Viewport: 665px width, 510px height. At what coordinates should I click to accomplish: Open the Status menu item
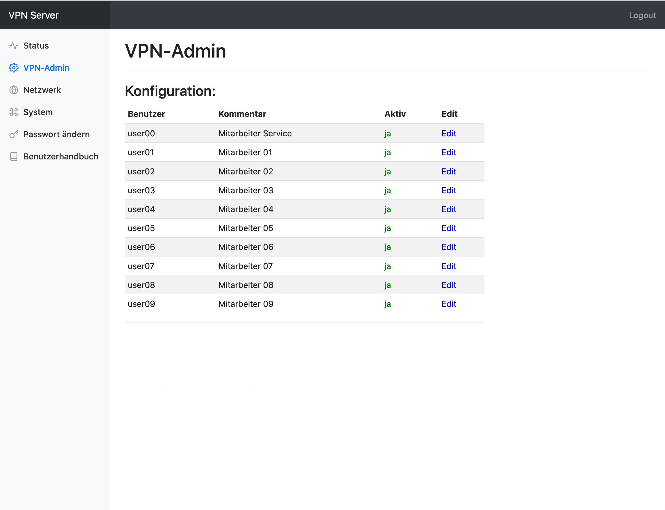coord(36,46)
